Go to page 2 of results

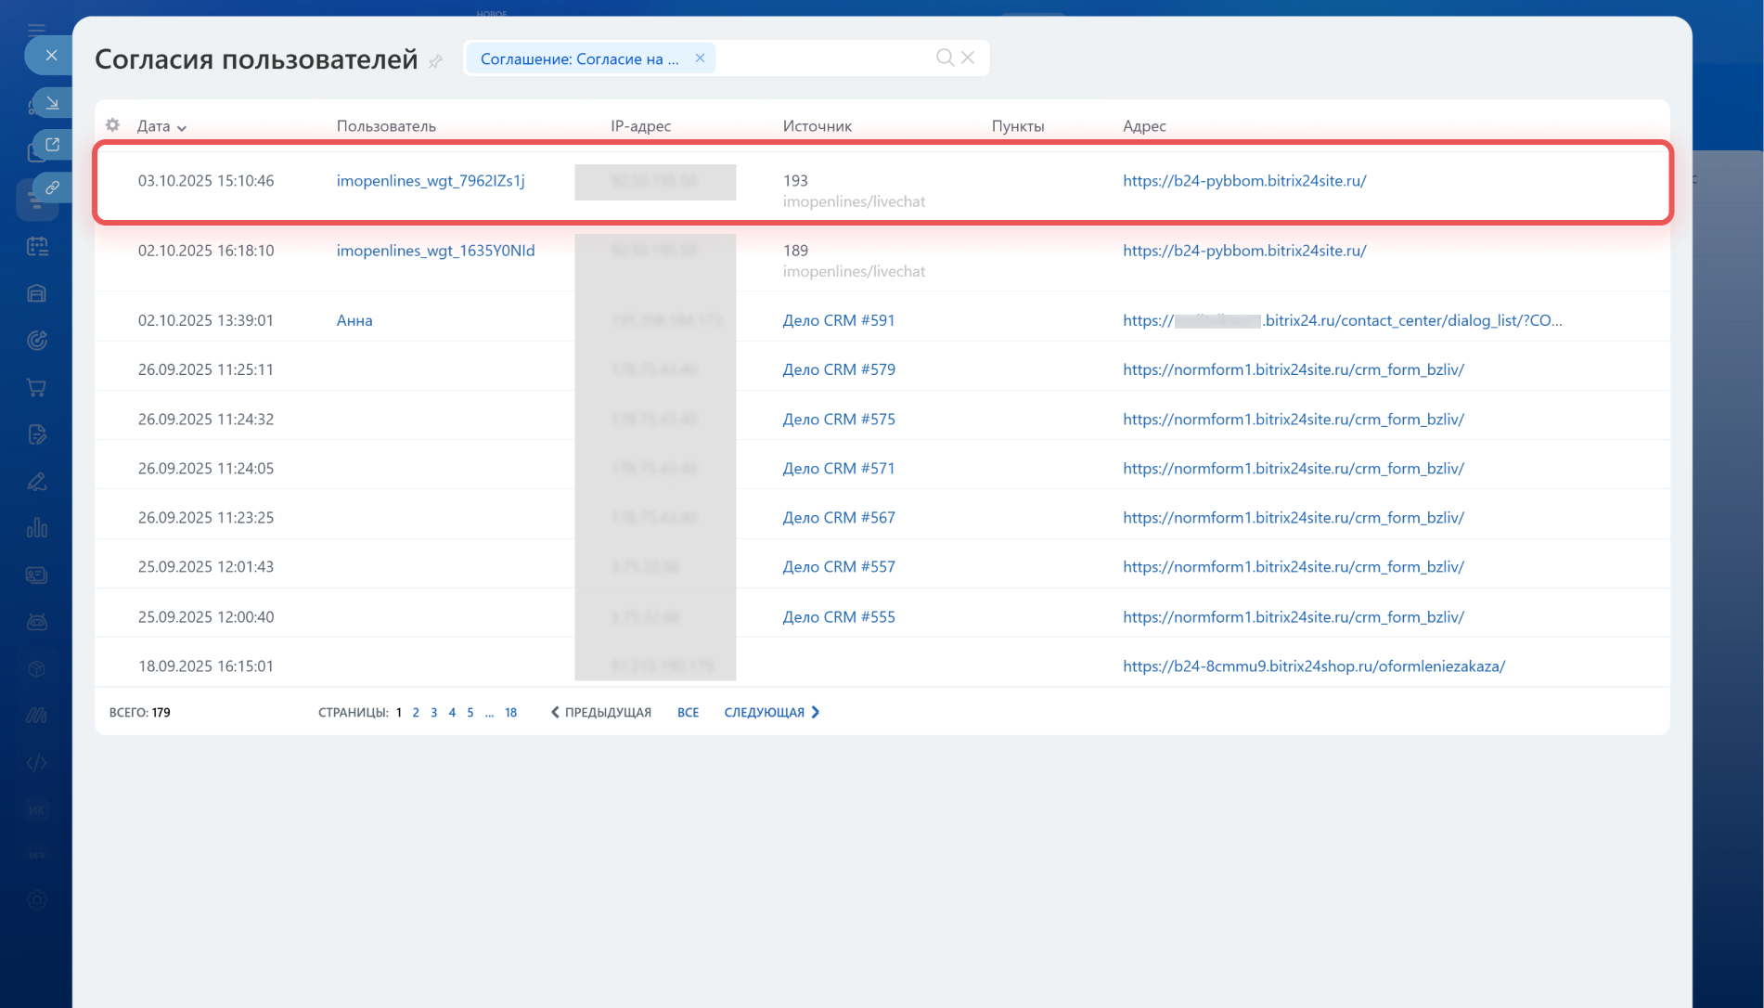[x=416, y=713]
